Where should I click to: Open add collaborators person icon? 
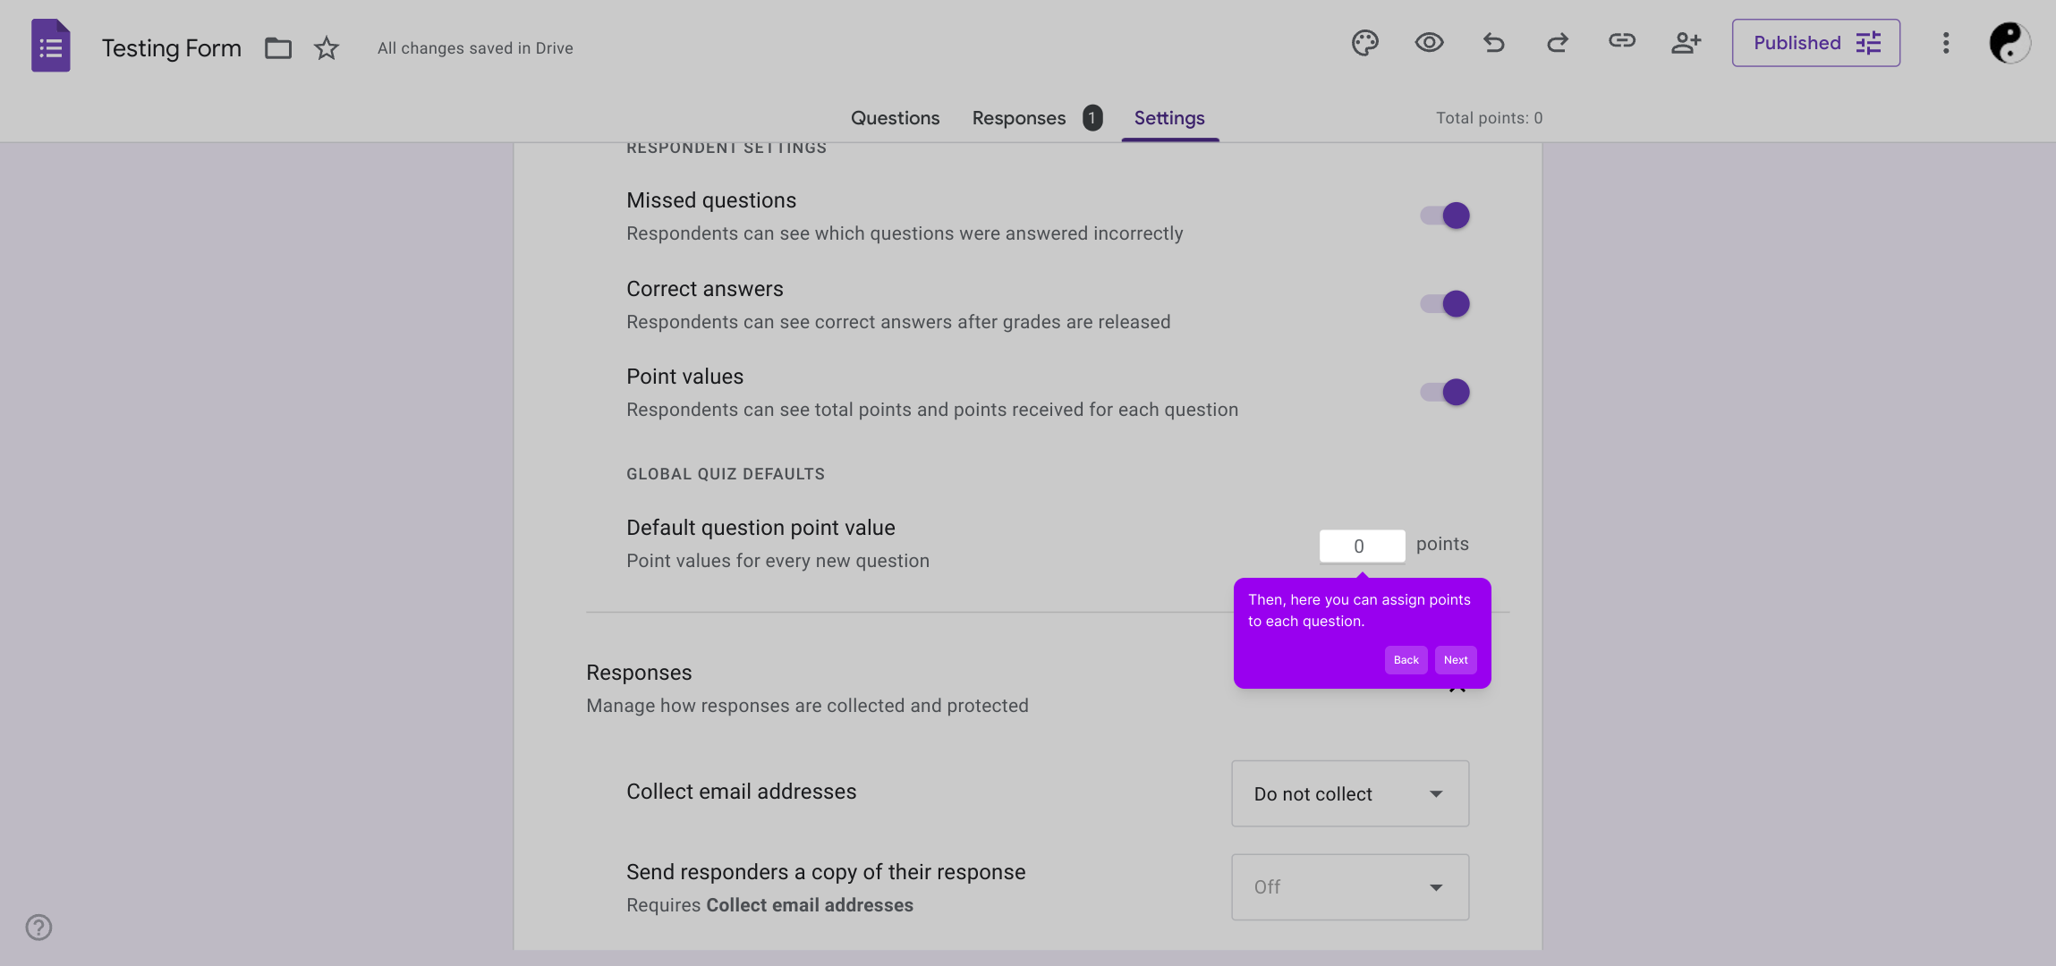1686,43
